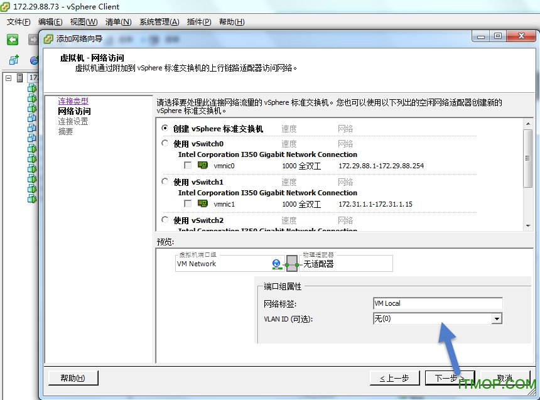Click the 网络标签 VM Local input field
The width and height of the screenshot is (540, 400).
(438, 303)
